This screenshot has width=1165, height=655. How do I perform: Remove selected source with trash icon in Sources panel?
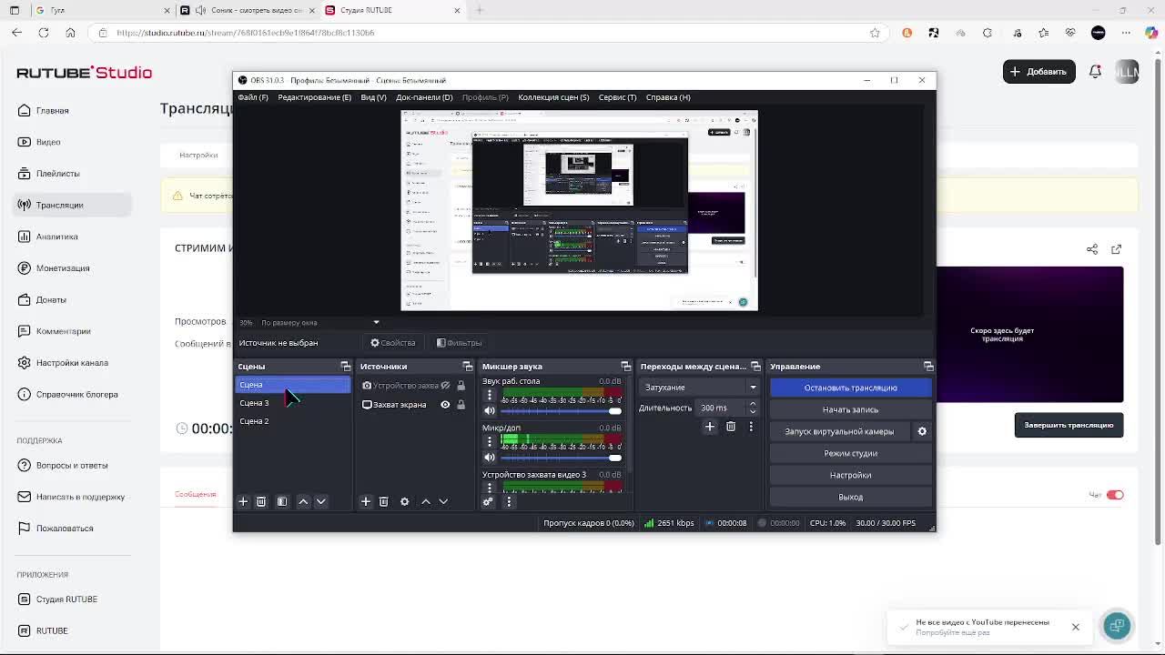coord(383,501)
